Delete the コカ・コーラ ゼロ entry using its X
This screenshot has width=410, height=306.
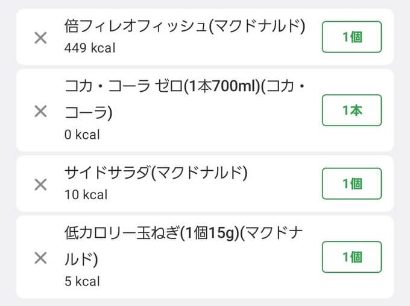pyautogui.click(x=40, y=111)
